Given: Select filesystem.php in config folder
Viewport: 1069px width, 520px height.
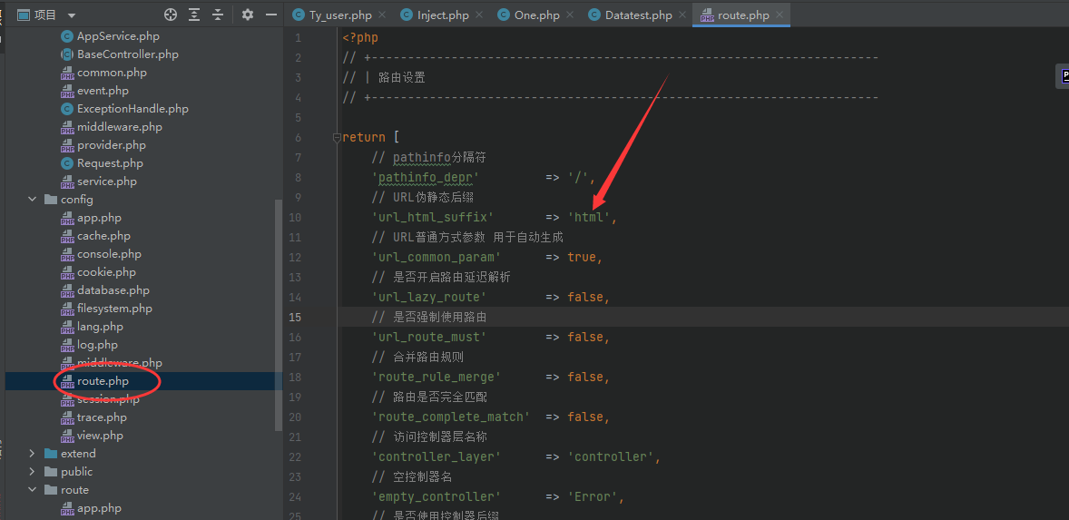Looking at the screenshot, I should coord(114,308).
